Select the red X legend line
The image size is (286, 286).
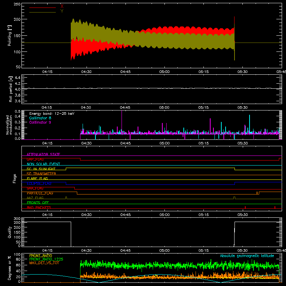tap(43, 8)
